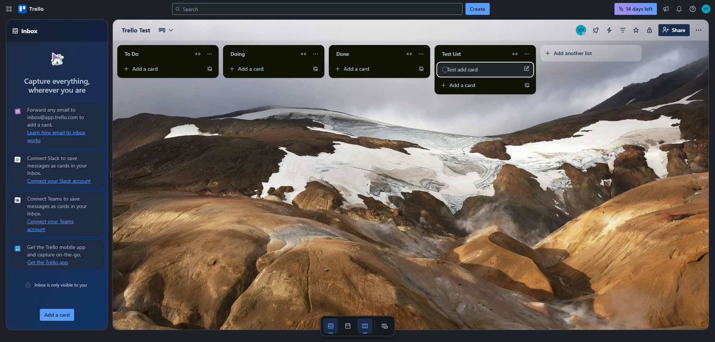This screenshot has width=715, height=342.
Task: Open Power-Ups rocket icon
Action: coord(596,30)
